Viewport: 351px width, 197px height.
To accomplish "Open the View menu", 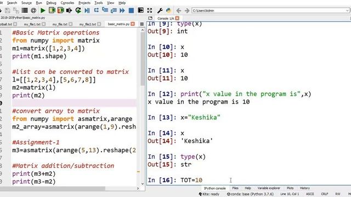I will tap(110, 3).
